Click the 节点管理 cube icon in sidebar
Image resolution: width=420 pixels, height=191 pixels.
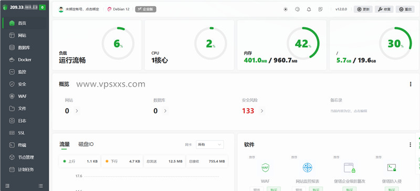12,157
